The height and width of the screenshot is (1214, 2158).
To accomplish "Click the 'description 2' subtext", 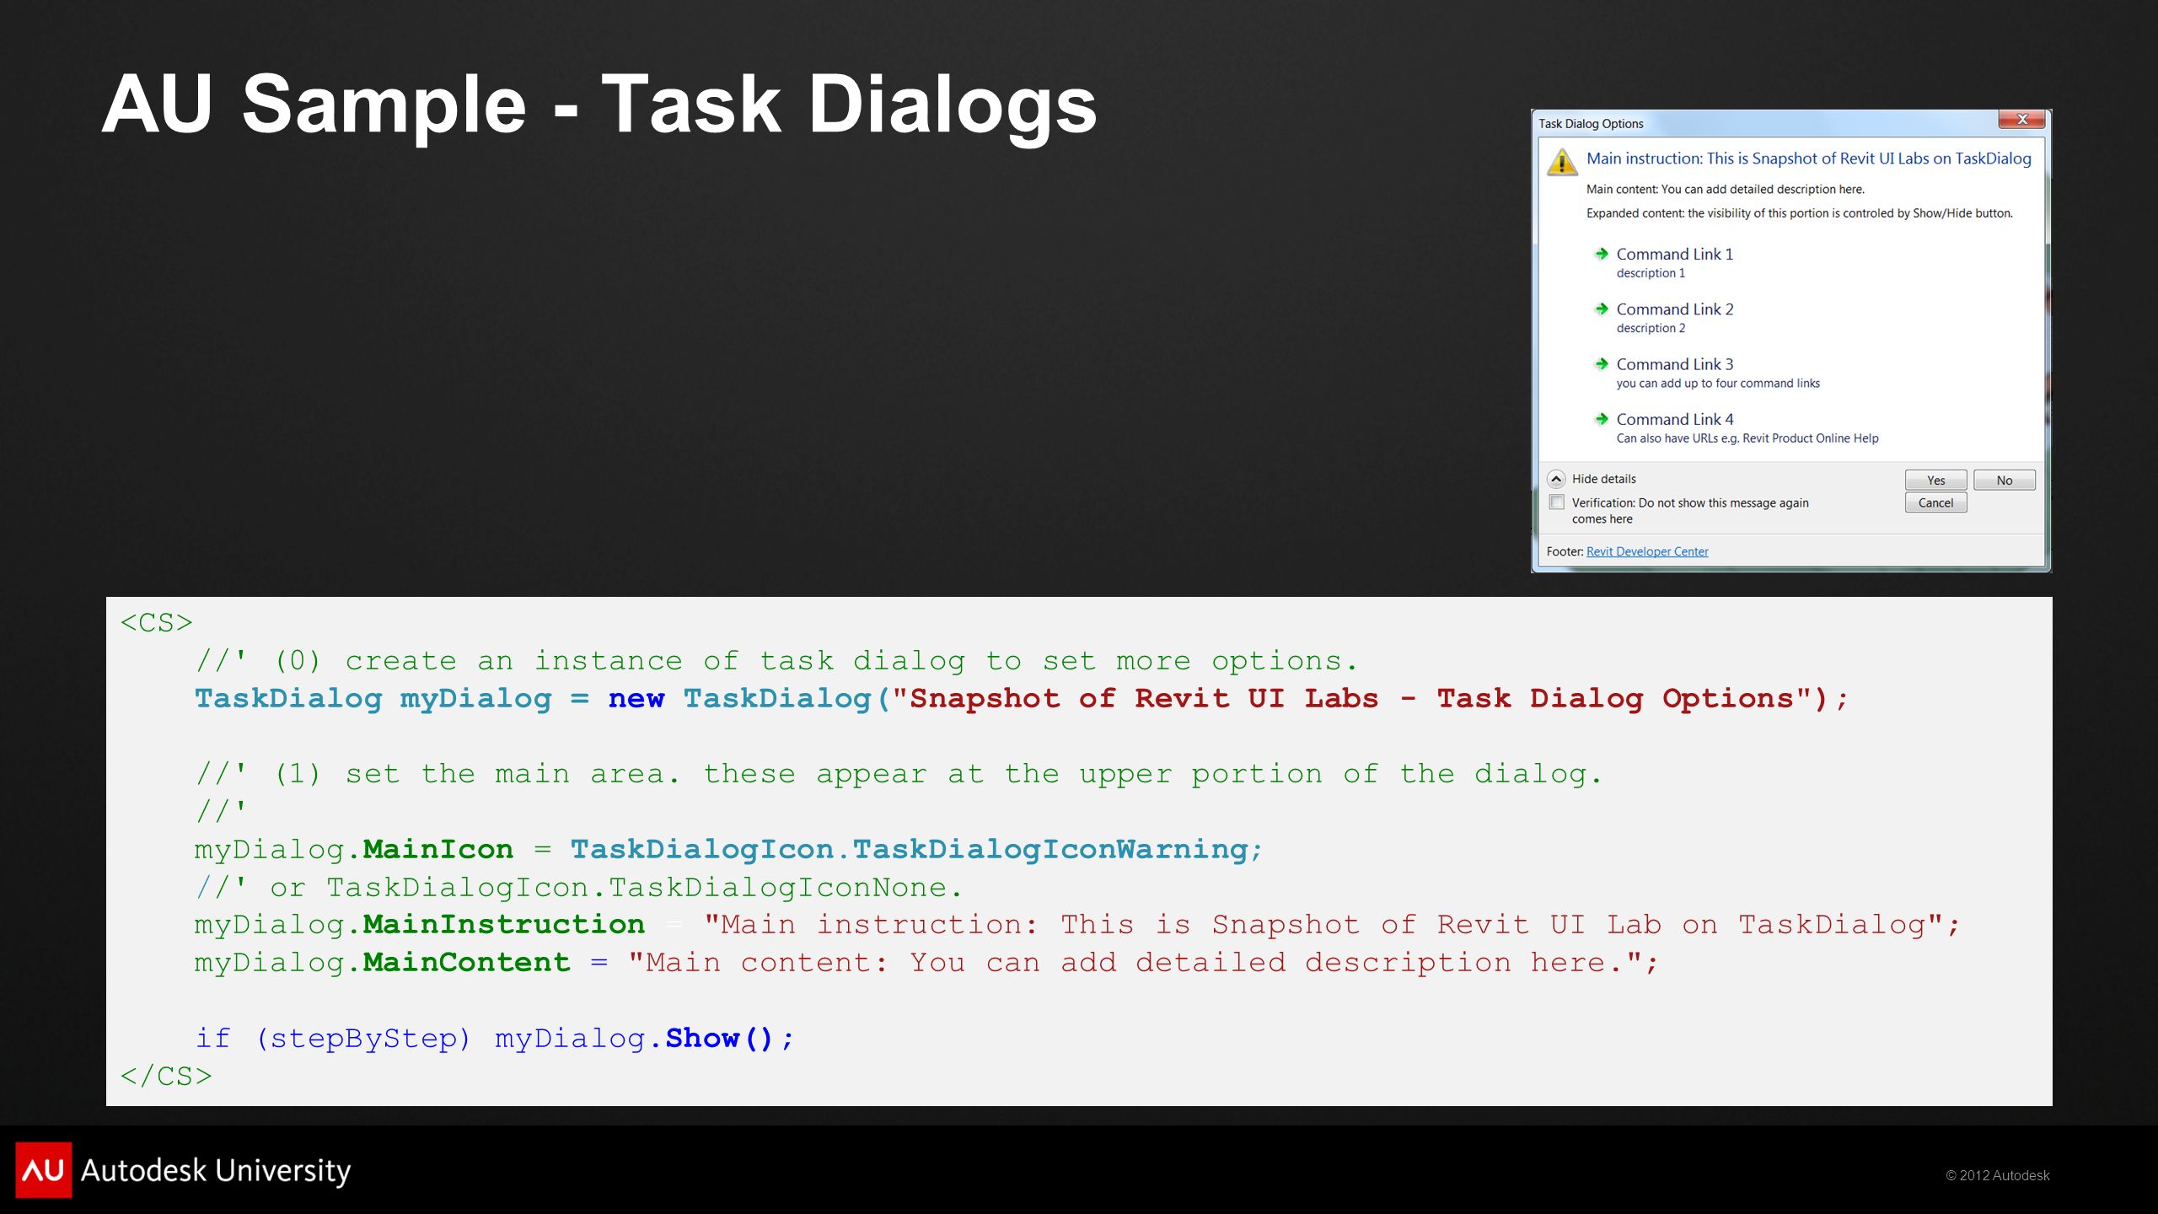I will [1651, 328].
